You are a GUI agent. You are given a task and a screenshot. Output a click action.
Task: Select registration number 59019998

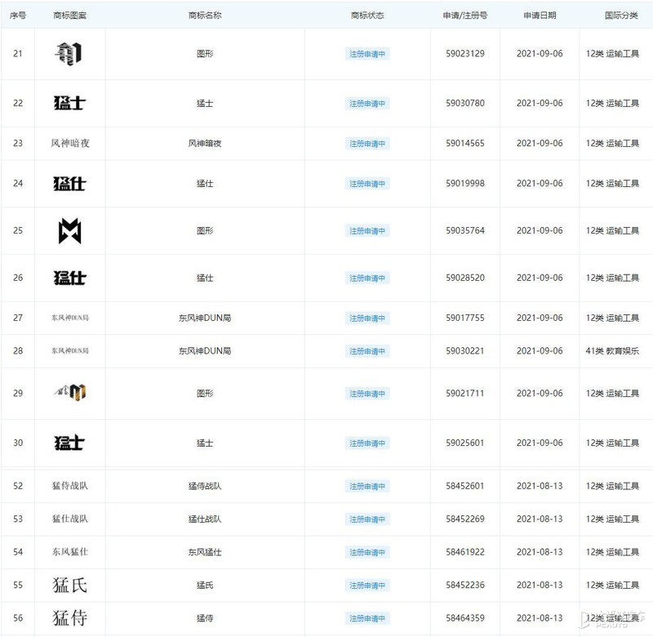click(x=465, y=183)
